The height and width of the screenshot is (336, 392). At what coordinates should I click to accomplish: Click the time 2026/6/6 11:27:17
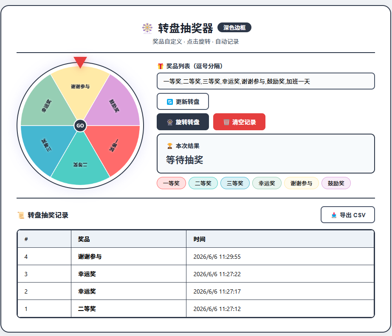tap(217, 291)
